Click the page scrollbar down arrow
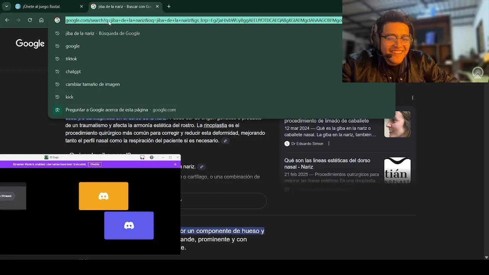Viewport: 489px width, 275px height. (486, 257)
